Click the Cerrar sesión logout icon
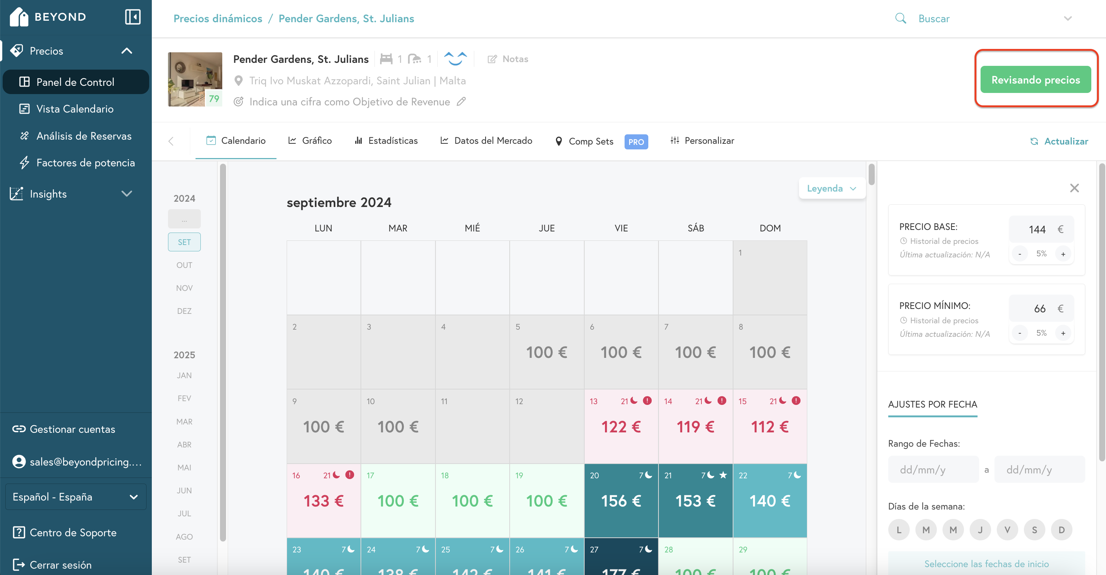This screenshot has width=1106, height=575. 18,564
